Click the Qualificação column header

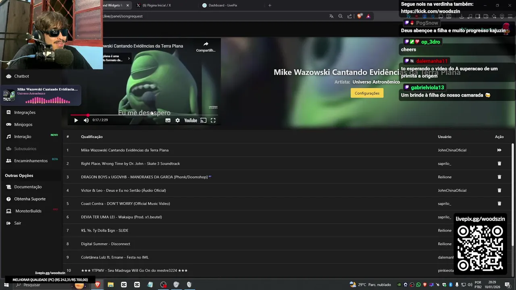tap(92, 137)
